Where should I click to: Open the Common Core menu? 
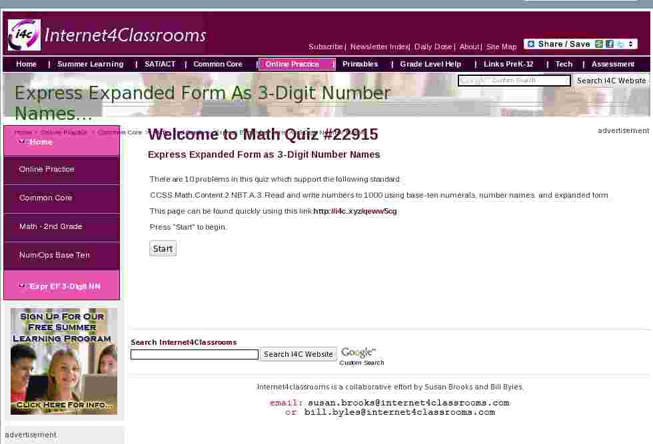[218, 64]
